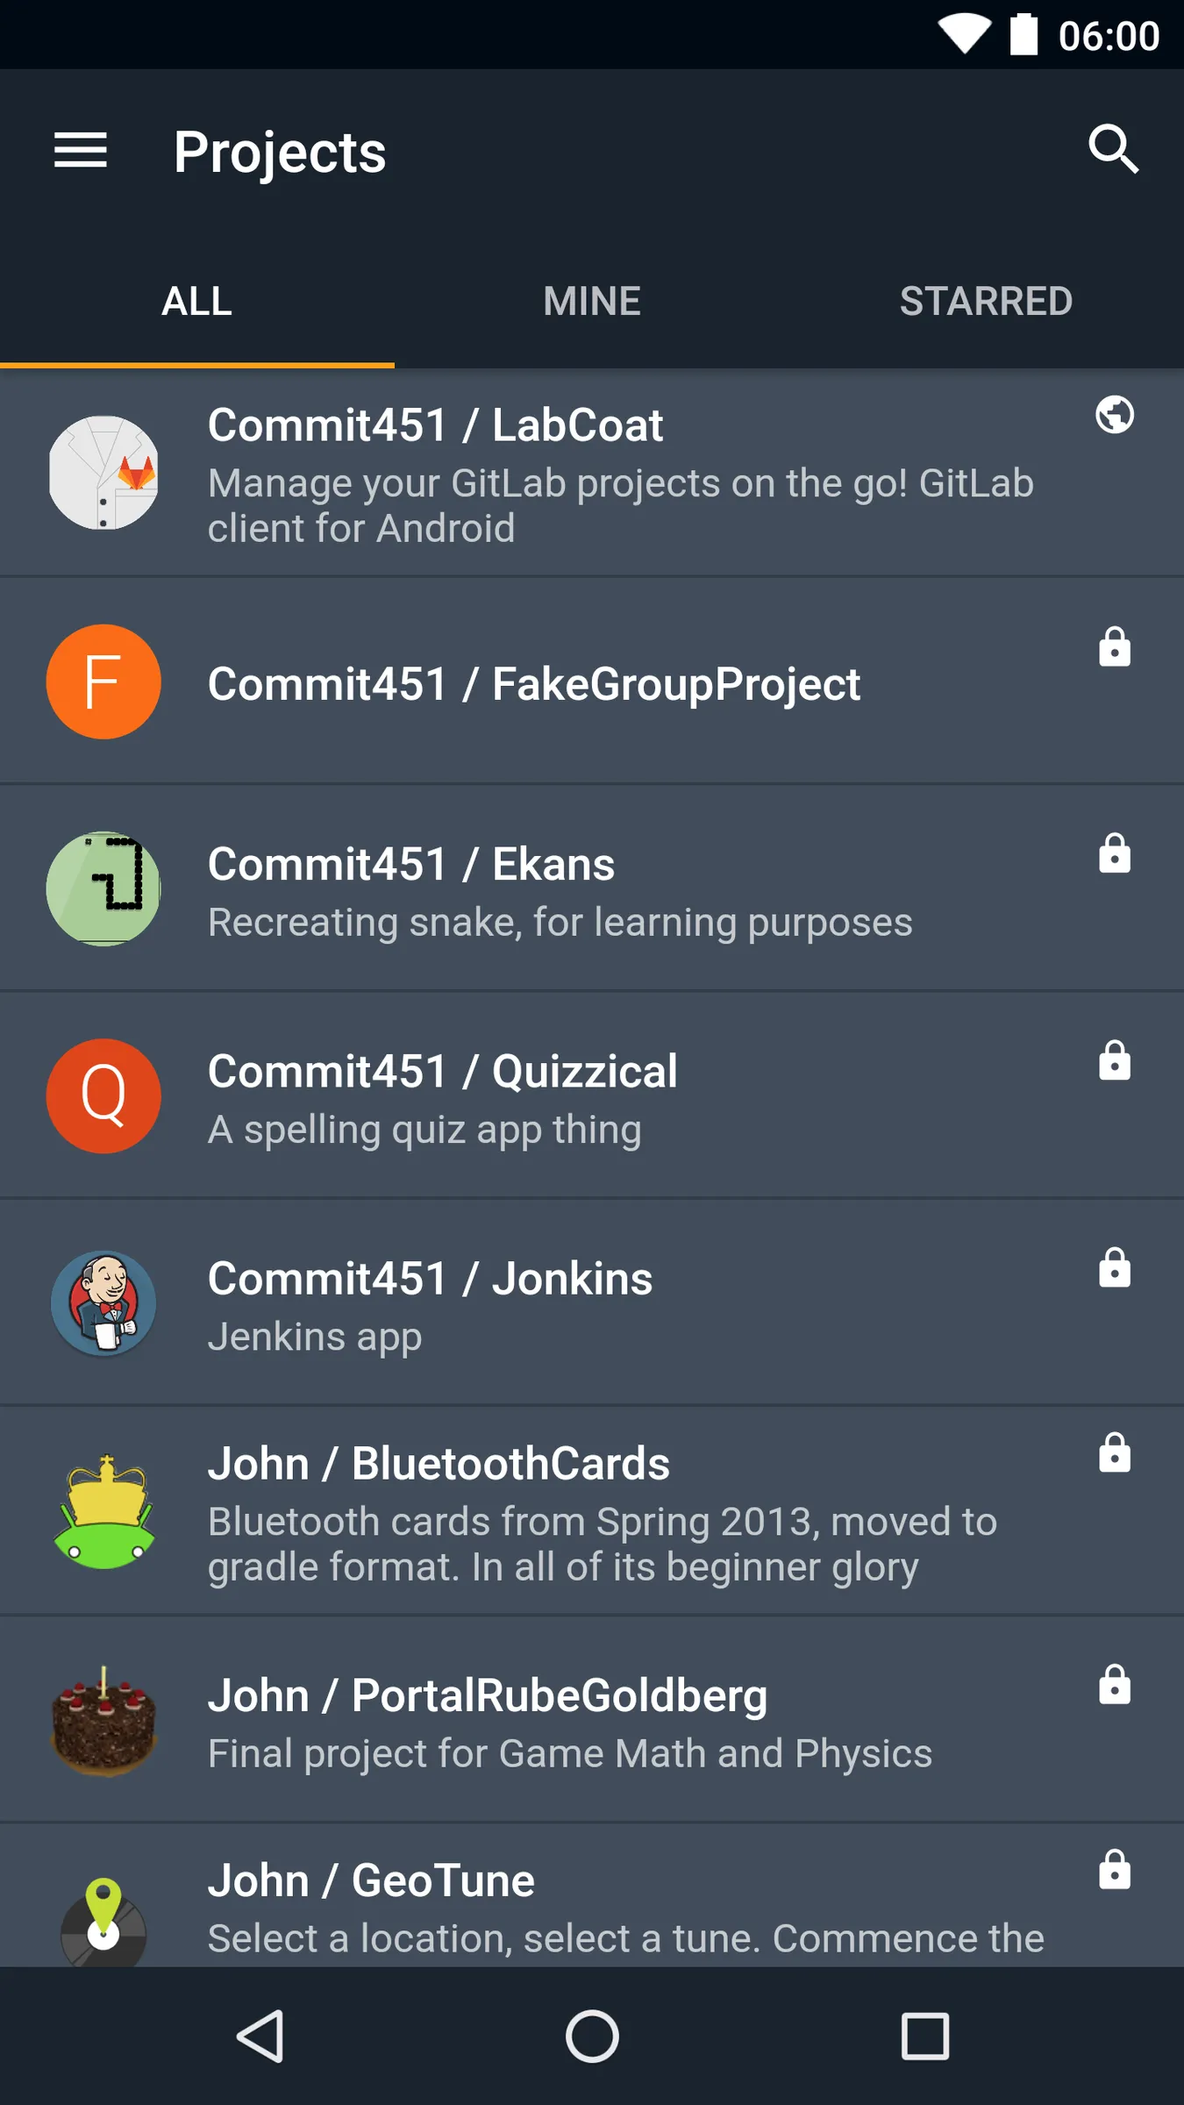Click the orange Q avatar for Quizzical
The height and width of the screenshot is (2105, 1184).
tap(103, 1095)
